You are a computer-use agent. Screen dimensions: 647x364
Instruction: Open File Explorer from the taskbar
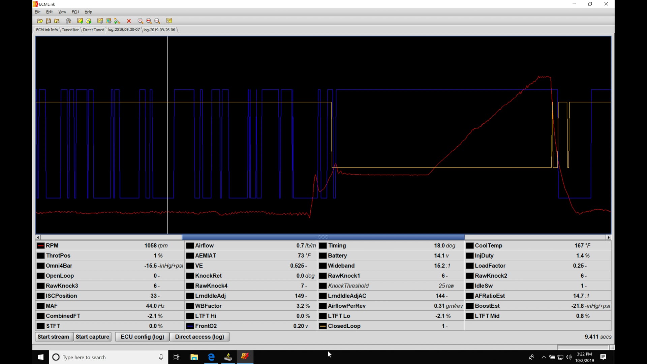[194, 357]
